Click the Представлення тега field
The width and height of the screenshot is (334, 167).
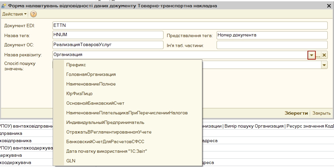272,35
